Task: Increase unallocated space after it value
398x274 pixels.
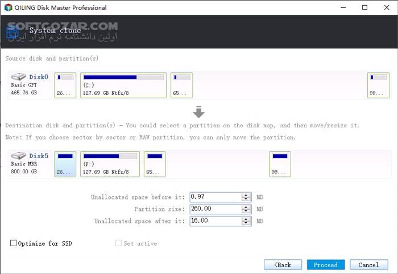Action: [x=246, y=219]
